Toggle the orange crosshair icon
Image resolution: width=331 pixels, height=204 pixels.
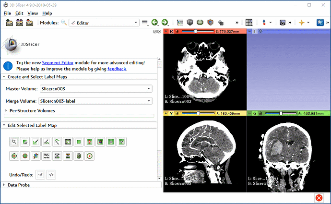pos(302,23)
